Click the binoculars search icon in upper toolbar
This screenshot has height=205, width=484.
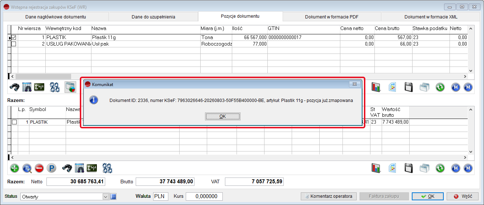[x=15, y=87]
